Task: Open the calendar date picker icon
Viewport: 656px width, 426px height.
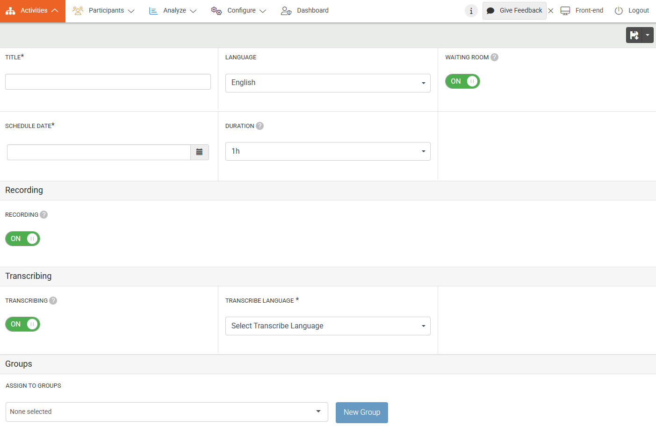Action: [199, 152]
